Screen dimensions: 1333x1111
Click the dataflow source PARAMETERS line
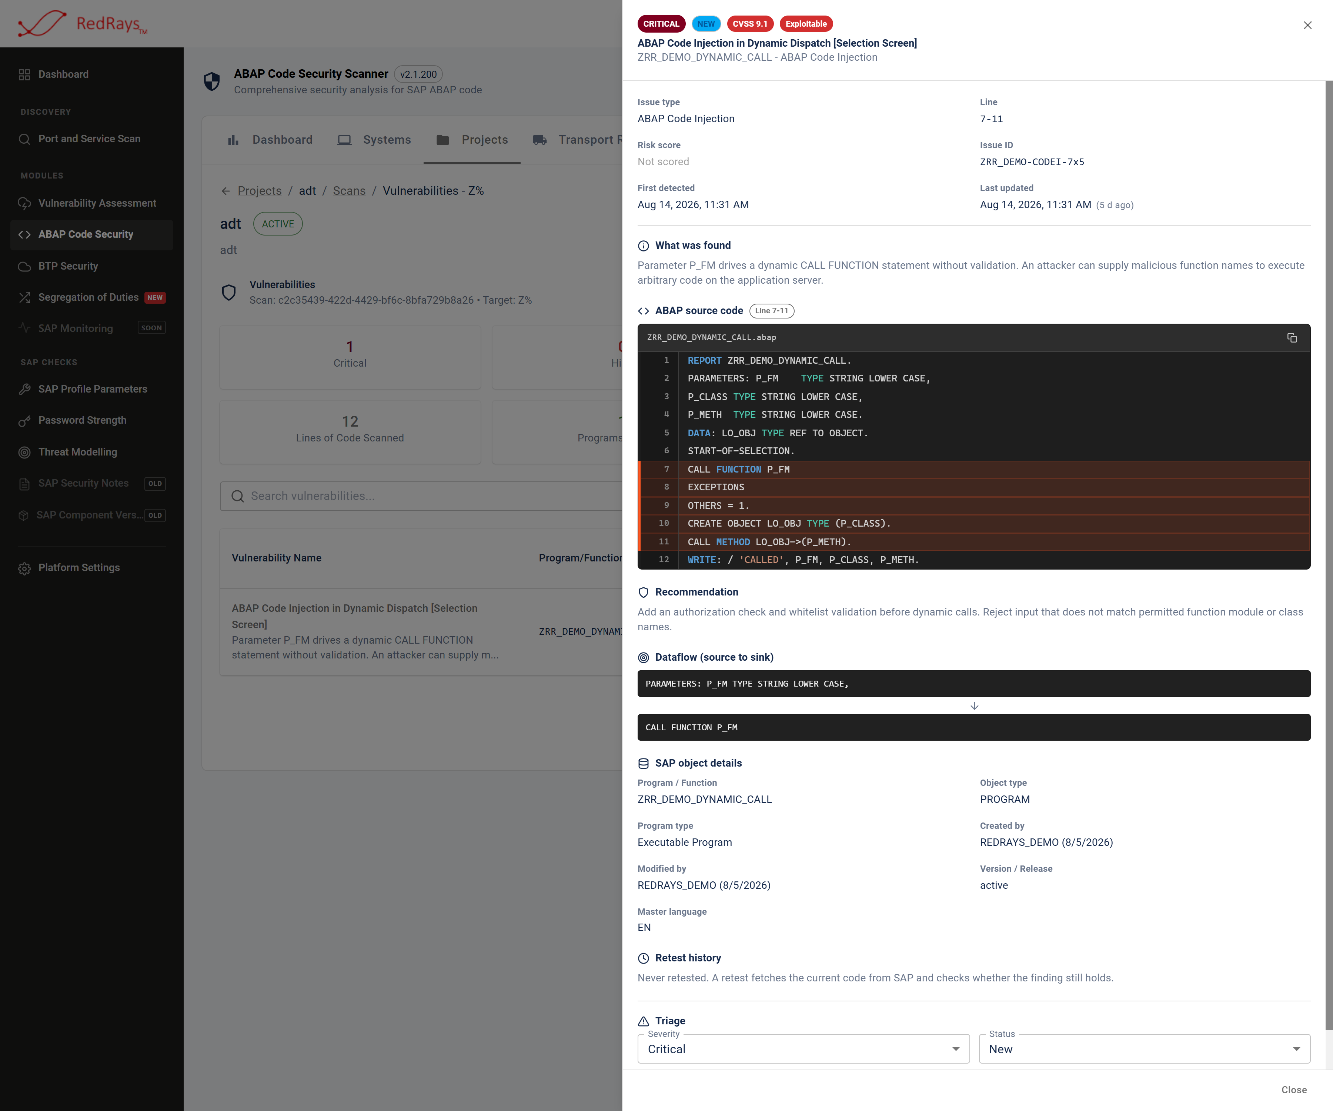pyautogui.click(x=974, y=684)
